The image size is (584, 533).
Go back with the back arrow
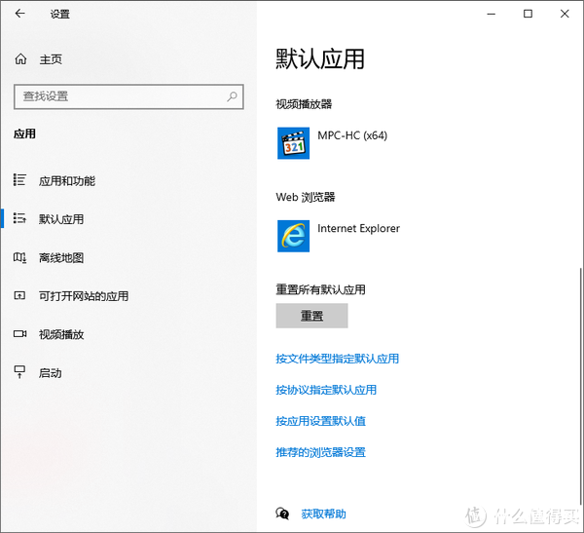tap(19, 14)
